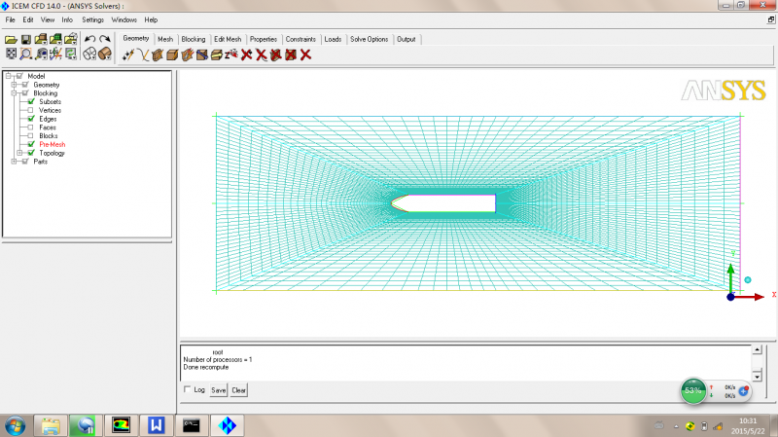Click the last red X delete icon

coord(305,55)
